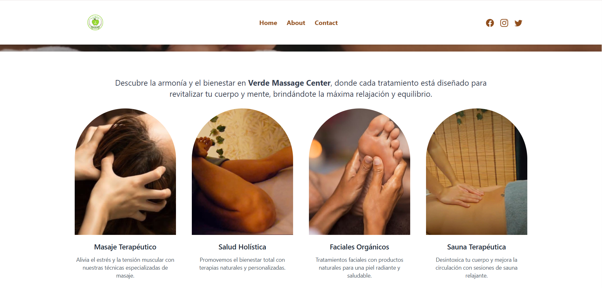Go to the Home menu item
The image size is (602, 288).
pyautogui.click(x=268, y=23)
